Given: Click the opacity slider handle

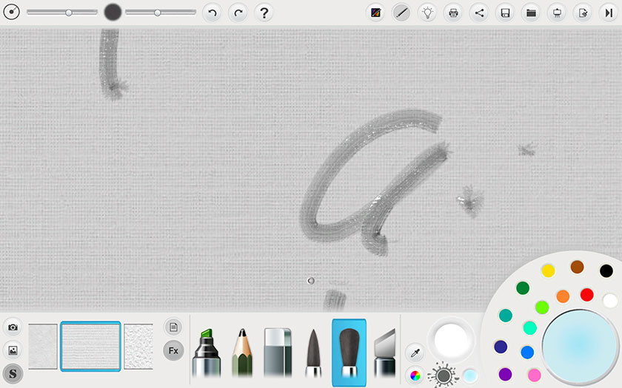Looking at the screenshot, I should [158, 13].
